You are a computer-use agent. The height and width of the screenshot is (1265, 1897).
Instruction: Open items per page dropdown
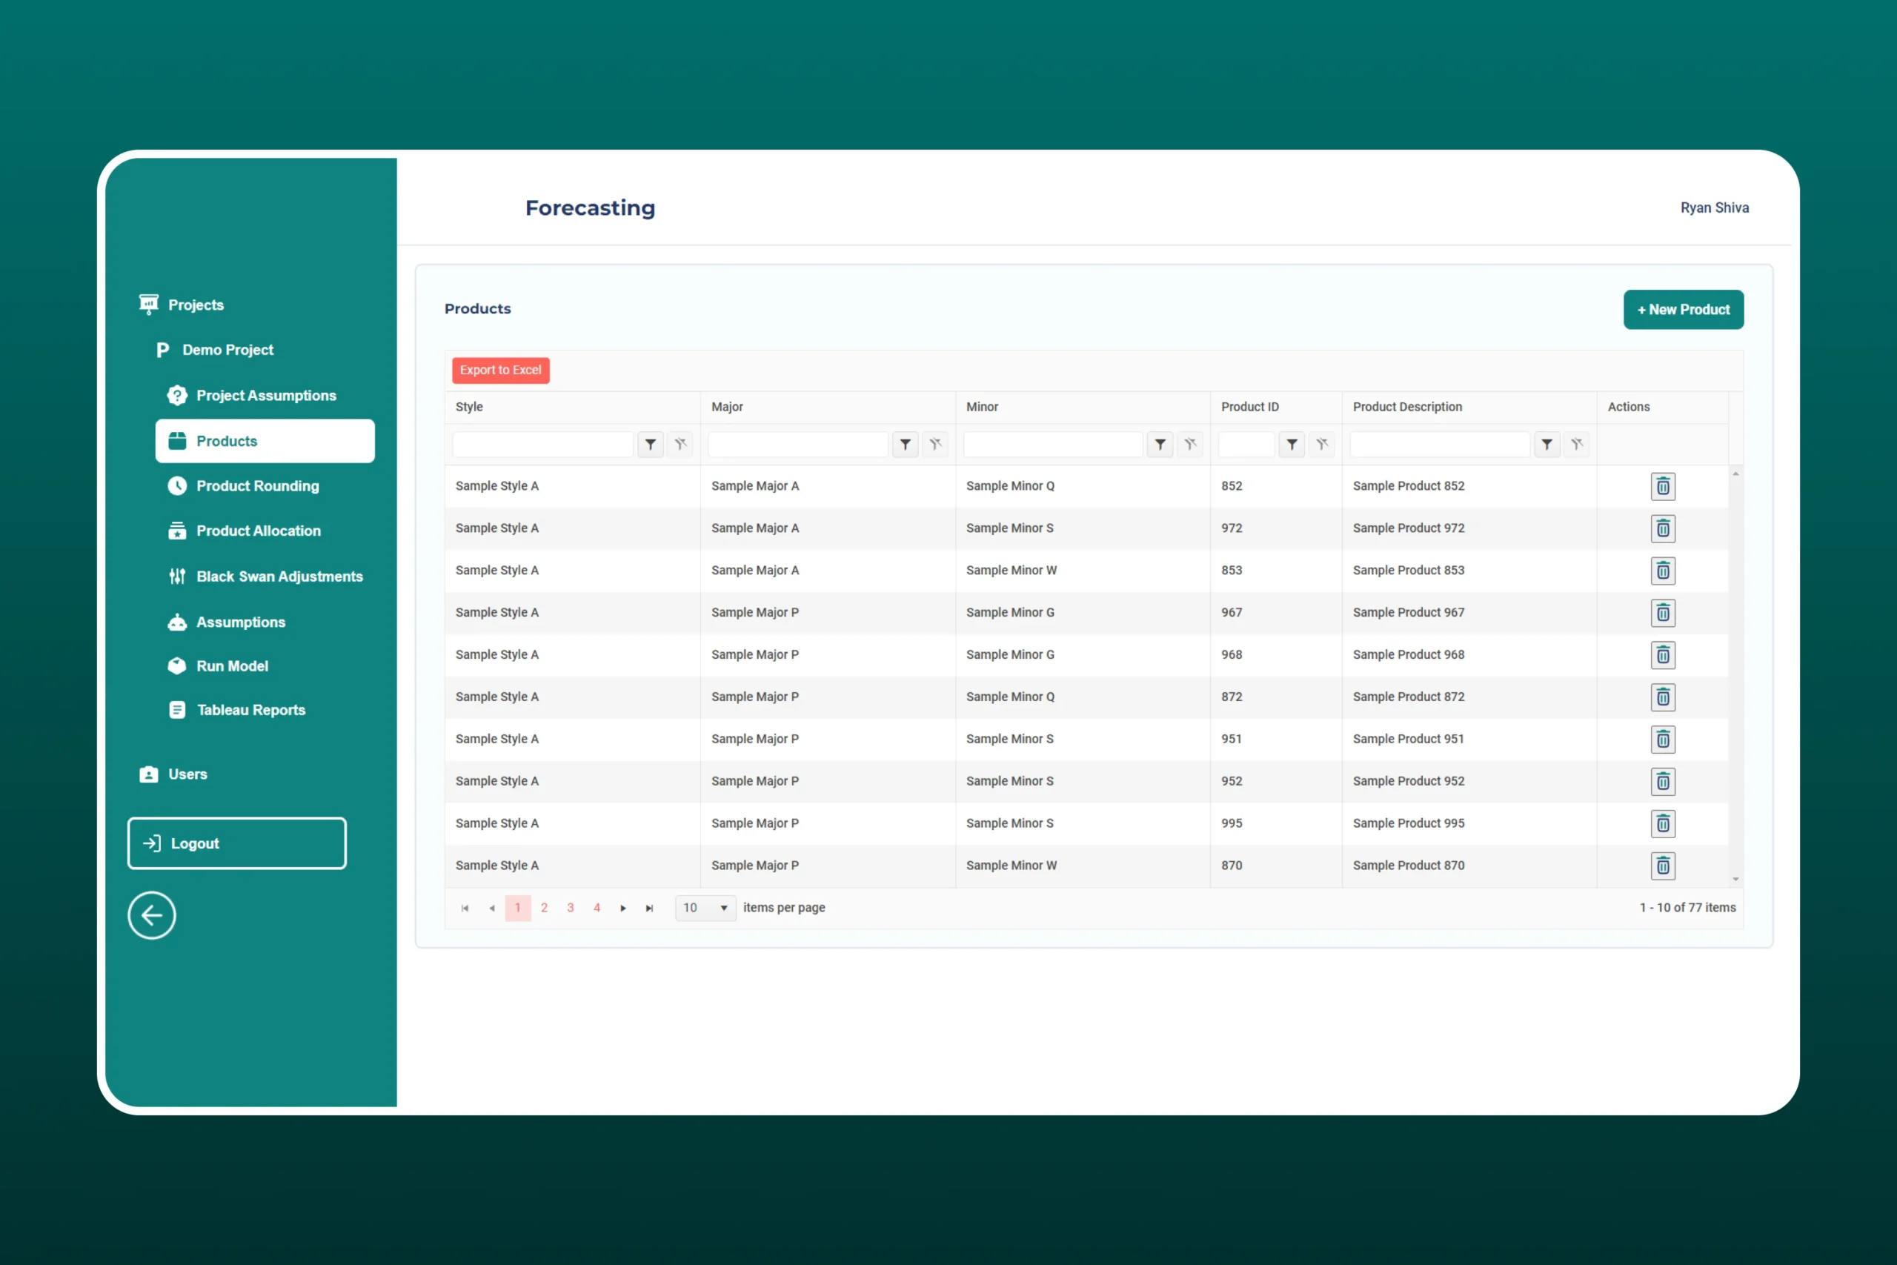point(705,909)
